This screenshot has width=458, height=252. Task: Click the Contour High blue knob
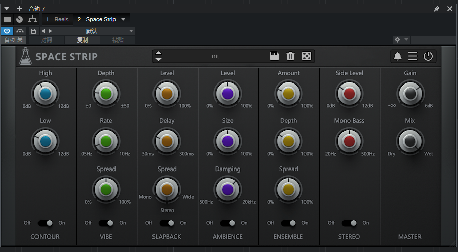click(x=45, y=94)
